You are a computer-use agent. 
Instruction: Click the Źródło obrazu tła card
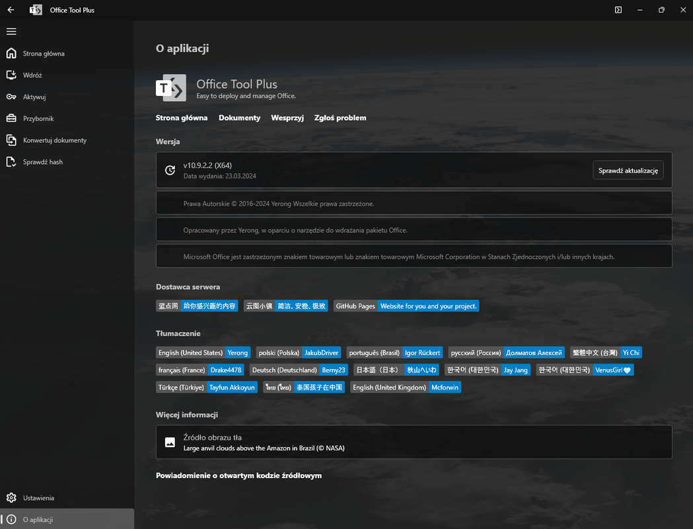[x=414, y=442]
